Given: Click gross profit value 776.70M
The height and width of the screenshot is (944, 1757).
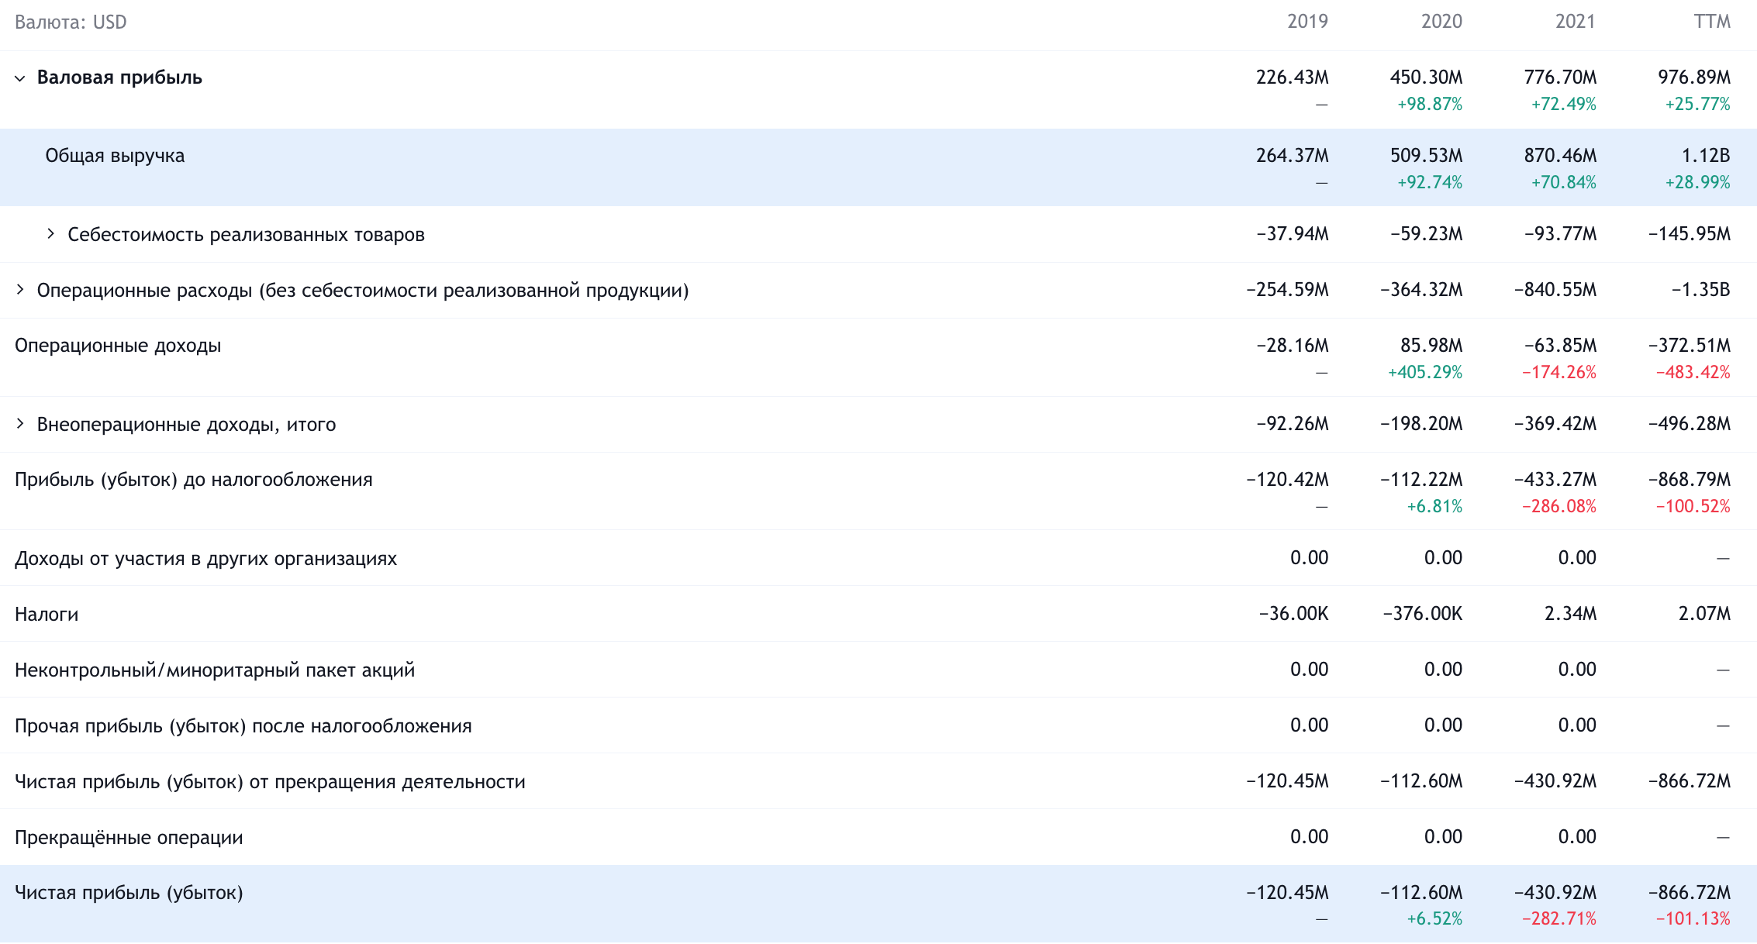Looking at the screenshot, I should point(1560,78).
